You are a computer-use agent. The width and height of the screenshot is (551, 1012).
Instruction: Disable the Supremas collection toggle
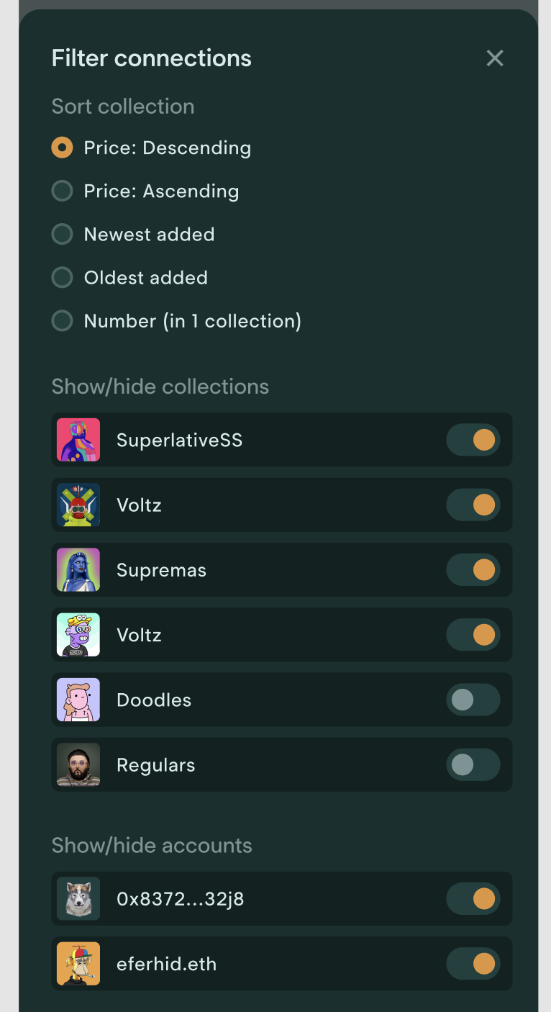(x=473, y=569)
